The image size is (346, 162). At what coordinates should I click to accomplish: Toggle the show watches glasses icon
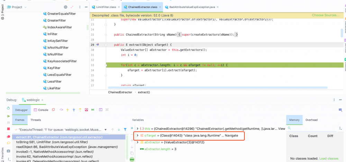pyautogui.click(x=132, y=159)
